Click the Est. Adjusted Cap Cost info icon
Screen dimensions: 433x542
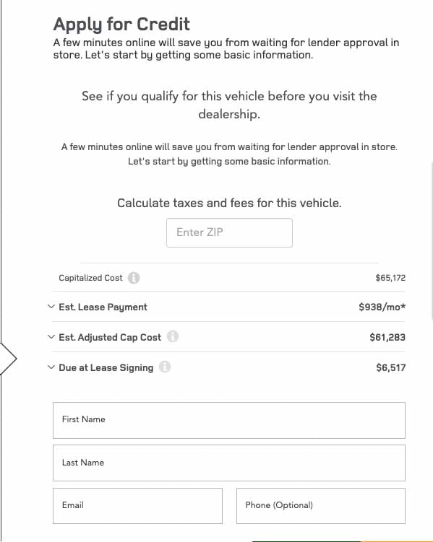point(173,336)
